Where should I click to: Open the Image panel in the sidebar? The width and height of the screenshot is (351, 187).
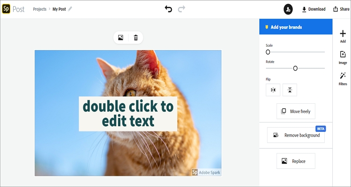point(343,58)
